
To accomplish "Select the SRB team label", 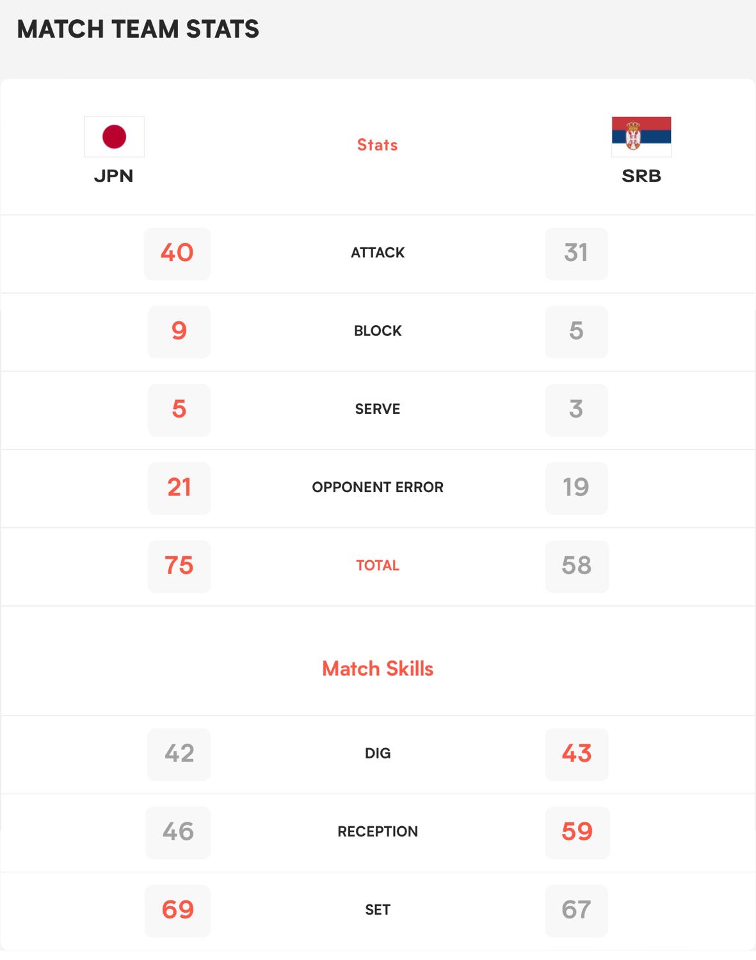I will click(x=641, y=176).
